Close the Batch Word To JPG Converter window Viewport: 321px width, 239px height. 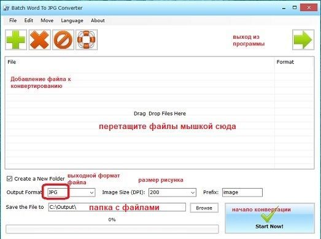click(309, 8)
